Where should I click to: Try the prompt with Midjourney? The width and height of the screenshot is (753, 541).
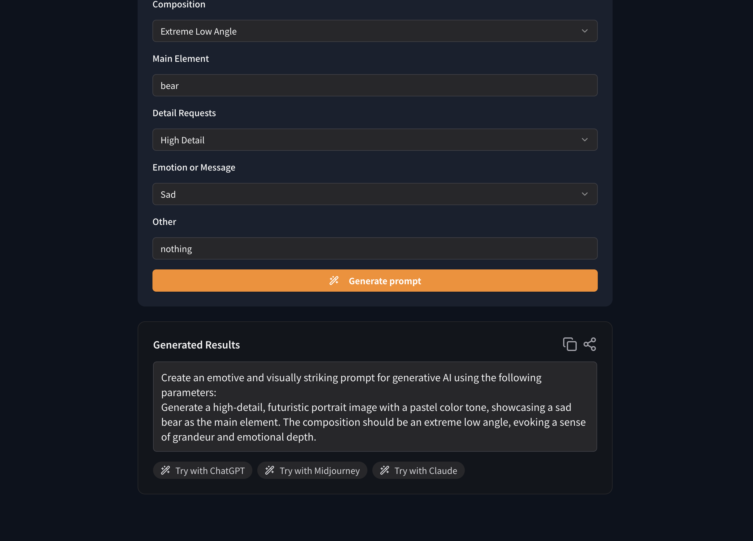pyautogui.click(x=312, y=470)
